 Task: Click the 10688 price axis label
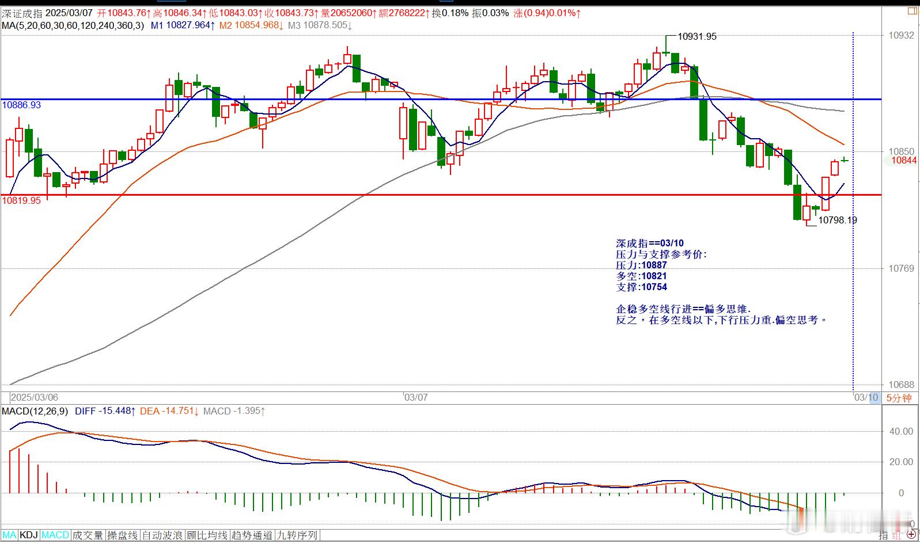(901, 385)
